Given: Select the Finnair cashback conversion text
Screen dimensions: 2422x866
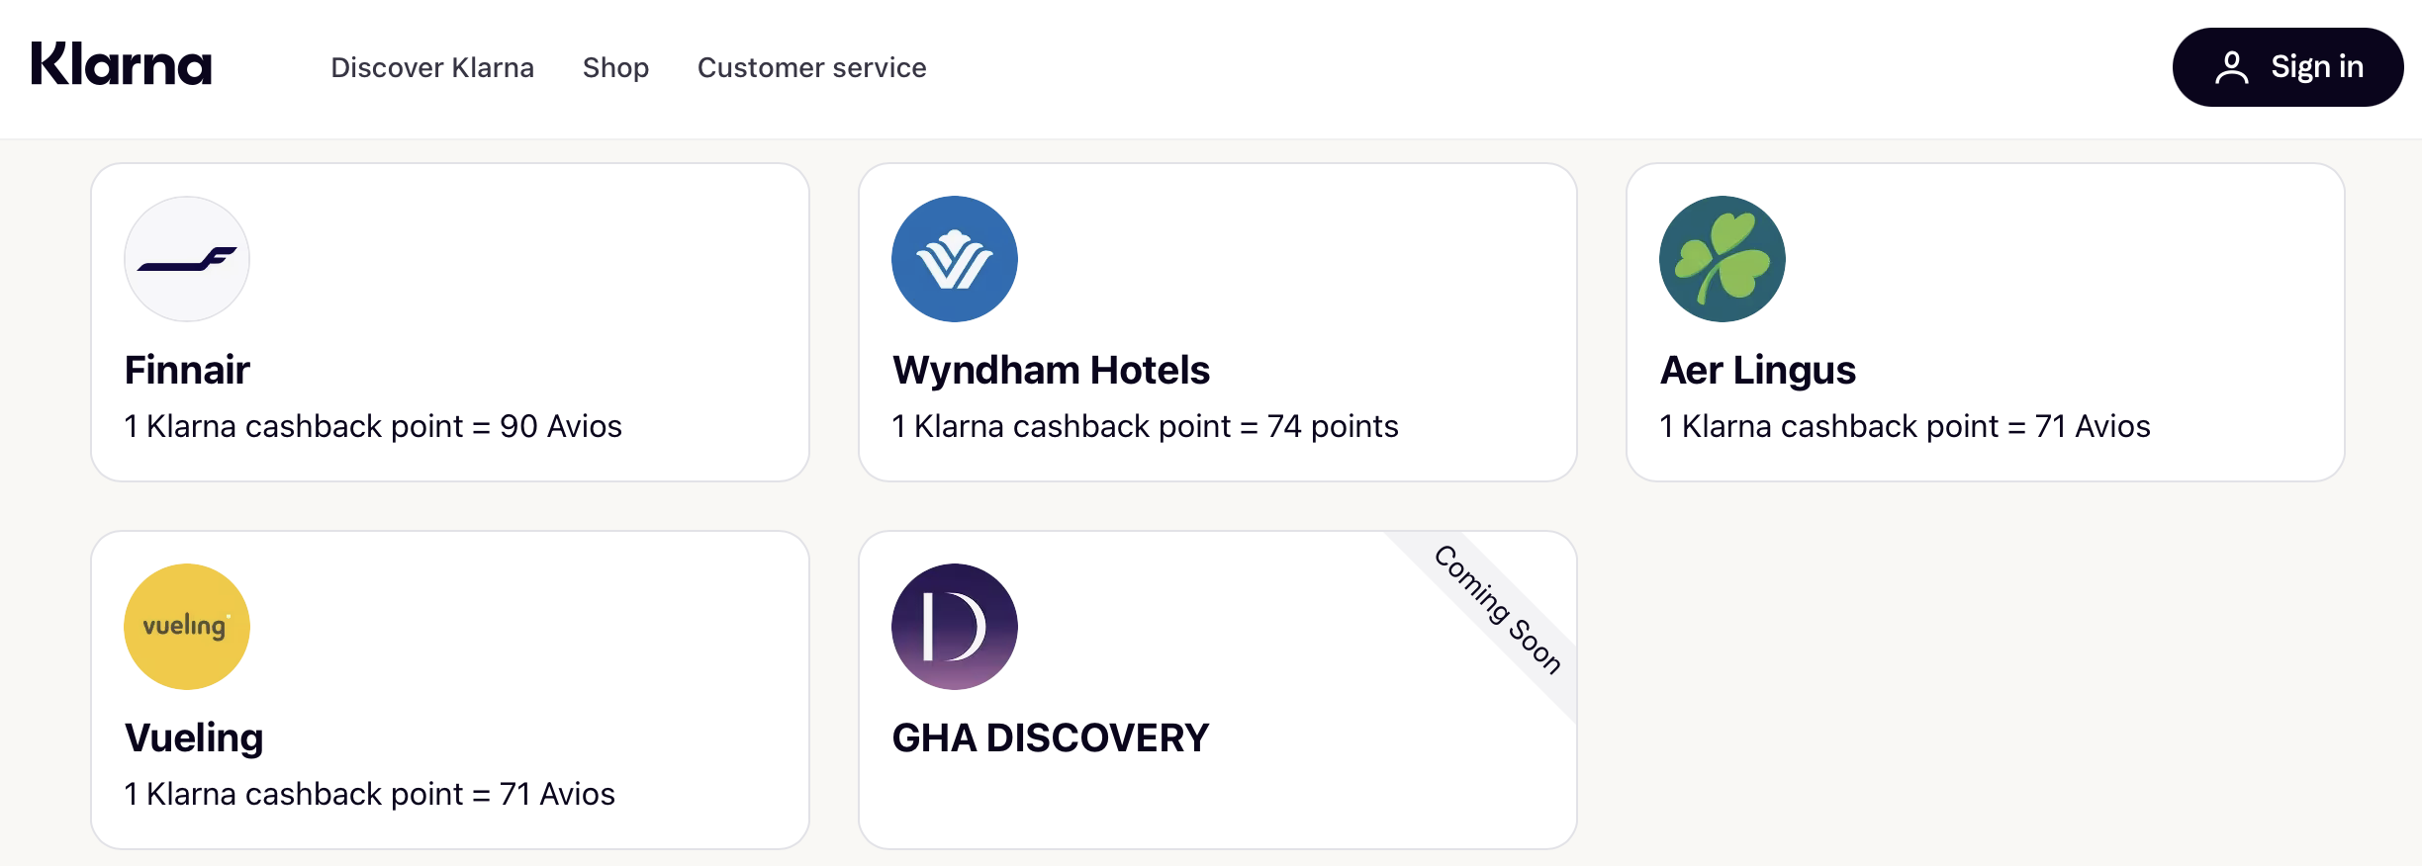Looking at the screenshot, I should pyautogui.click(x=373, y=426).
